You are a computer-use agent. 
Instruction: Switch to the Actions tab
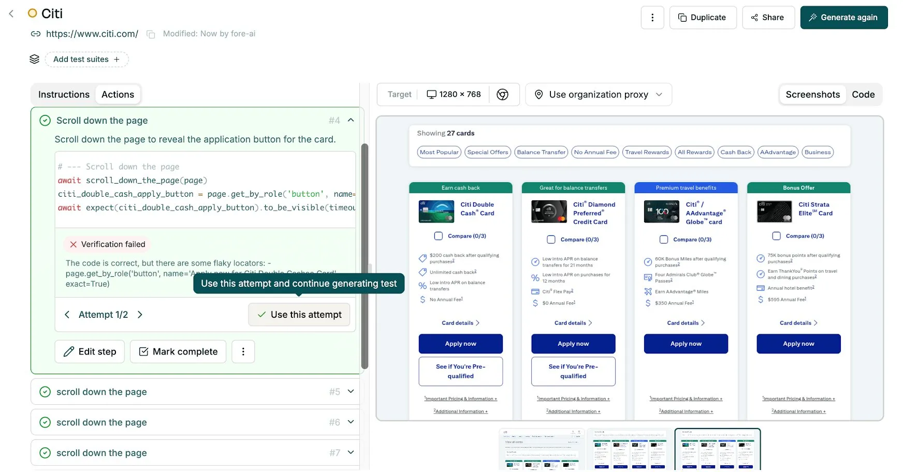[x=118, y=95]
